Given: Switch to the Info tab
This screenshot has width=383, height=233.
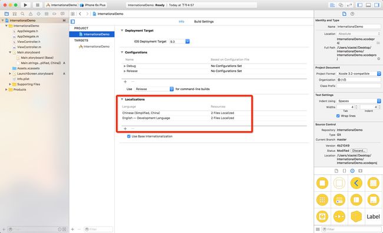Looking at the screenshot, I should (x=181, y=21).
